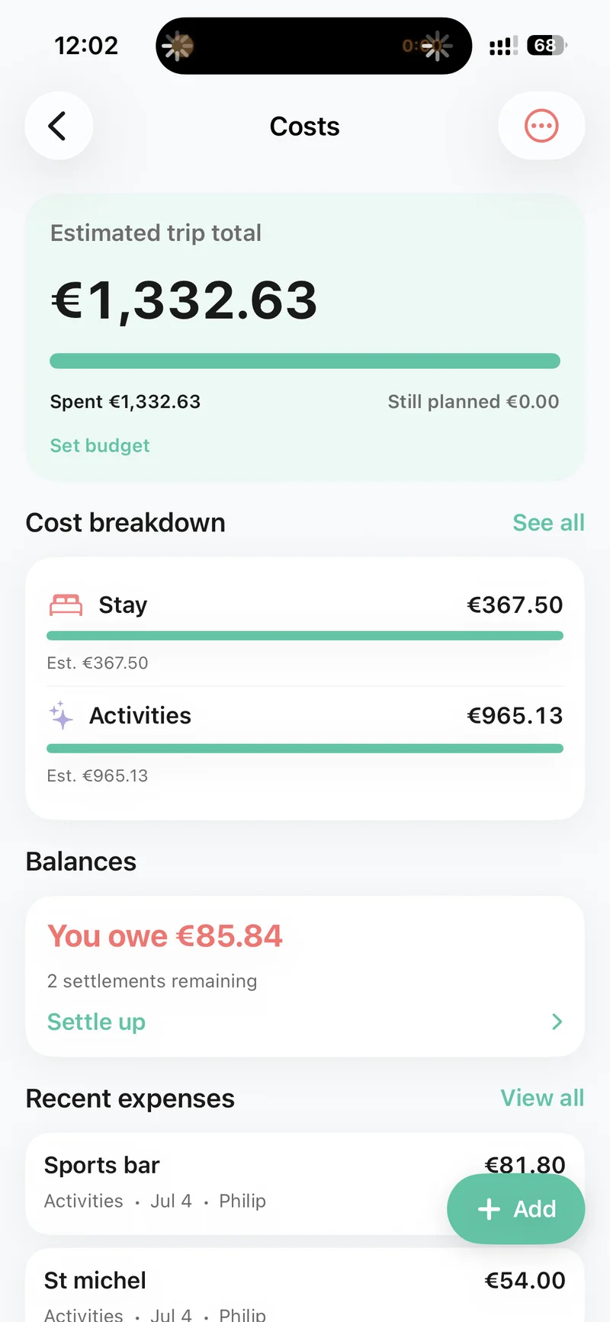Tap the sparkle icon next to Activities
The image size is (610, 1322).
point(61,715)
